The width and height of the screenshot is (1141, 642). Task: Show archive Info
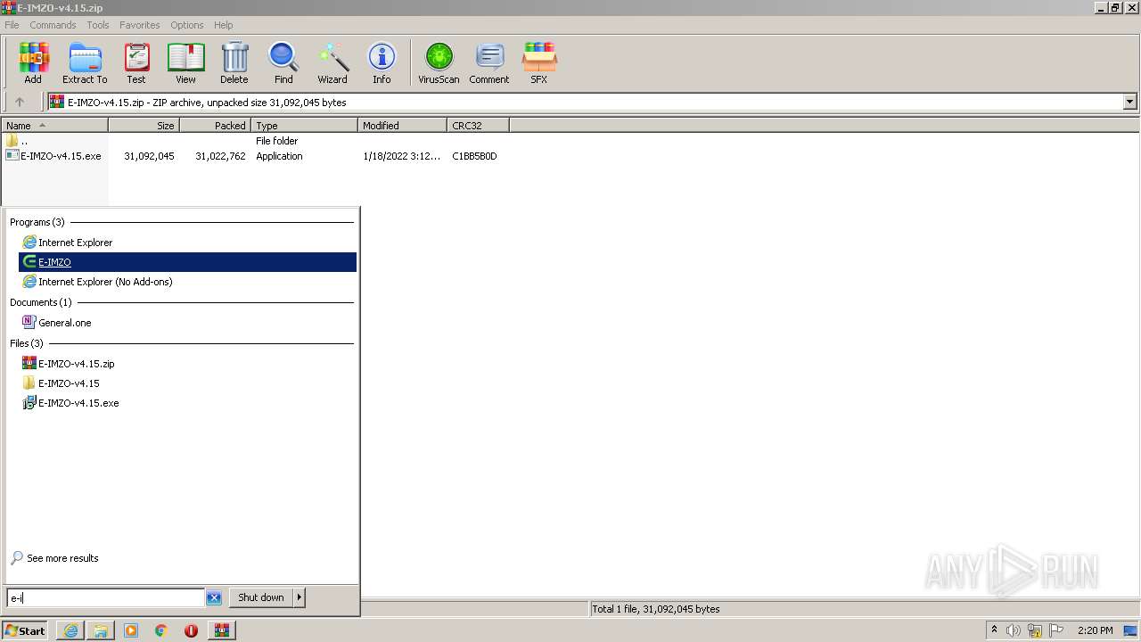pos(382,63)
